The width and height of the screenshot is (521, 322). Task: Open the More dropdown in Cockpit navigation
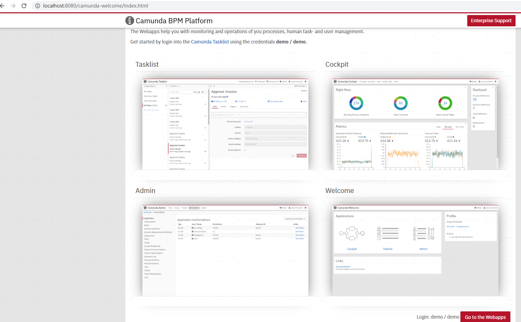pos(396,82)
